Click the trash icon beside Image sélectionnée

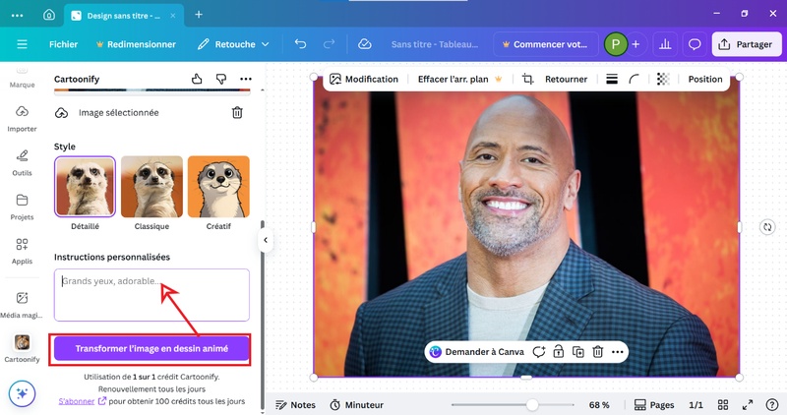237,113
